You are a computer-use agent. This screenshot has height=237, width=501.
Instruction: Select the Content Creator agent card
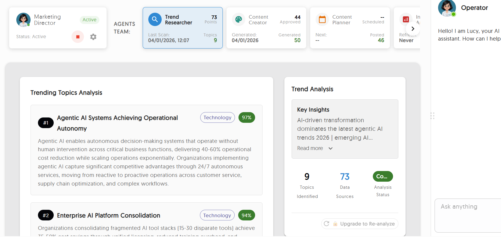coord(266,28)
